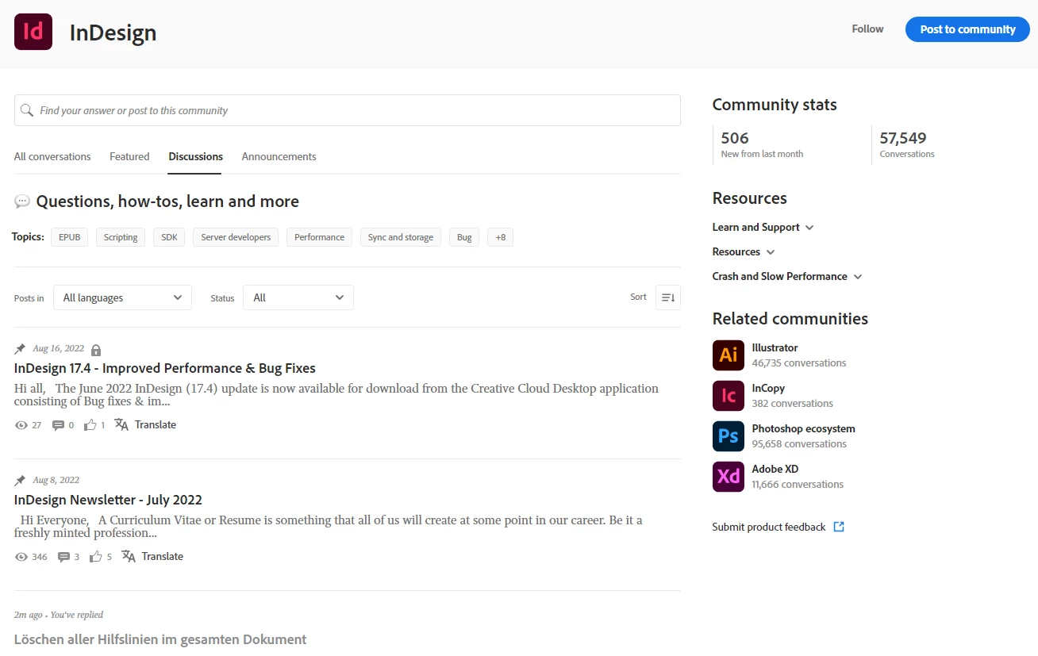Screen dimensions: 1038x656
Task: Filter by Performance topic
Action: 319,237
